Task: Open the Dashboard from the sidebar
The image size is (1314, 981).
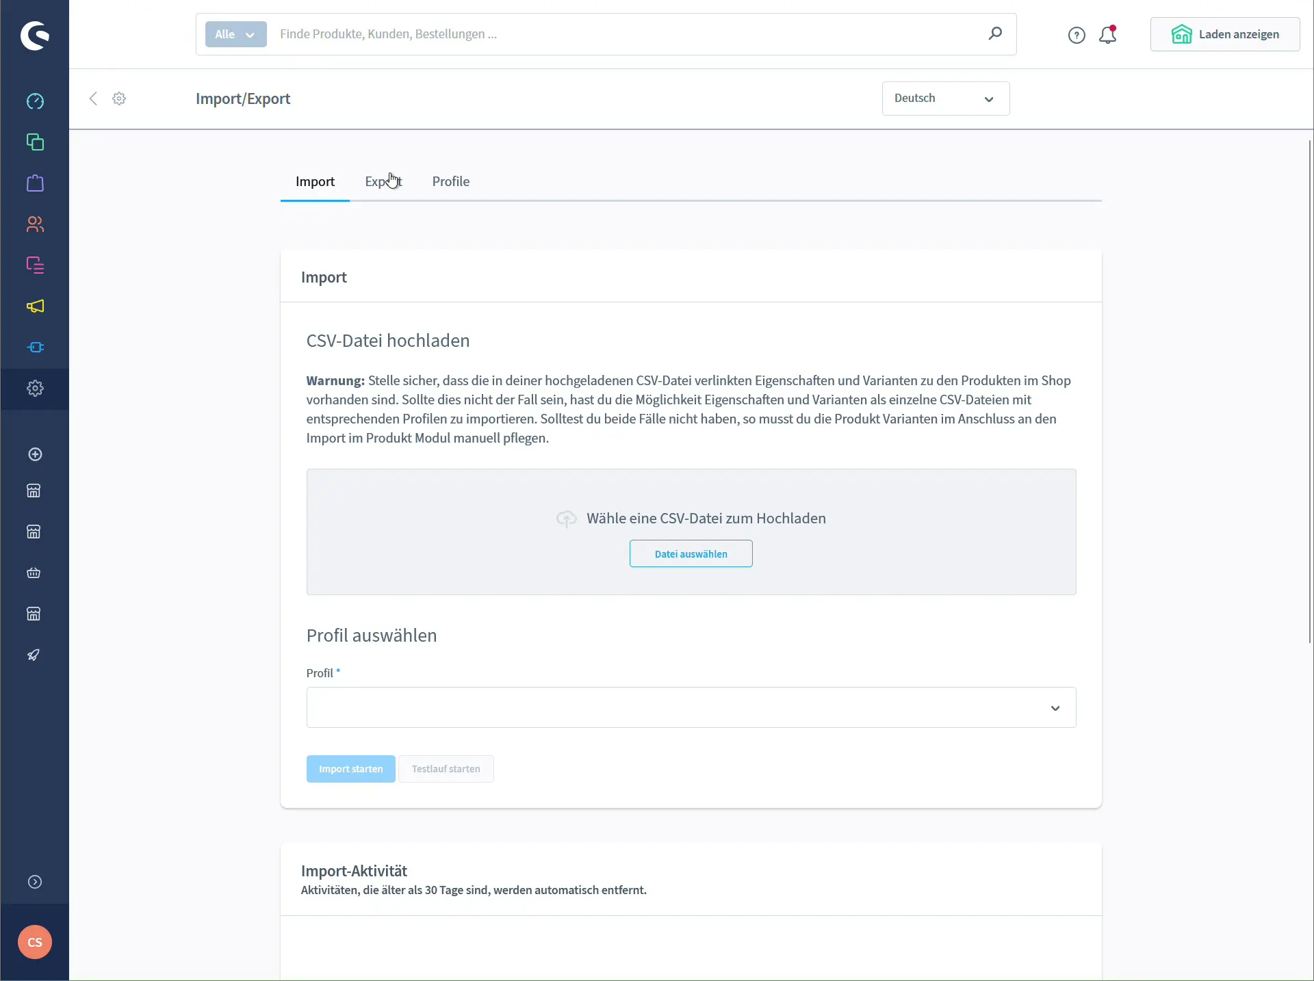Action: tap(35, 101)
